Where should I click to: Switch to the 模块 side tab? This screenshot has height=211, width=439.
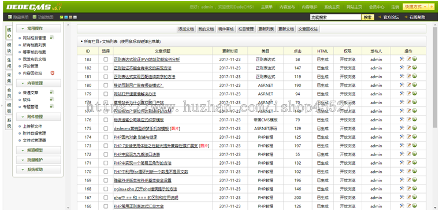tap(9, 47)
